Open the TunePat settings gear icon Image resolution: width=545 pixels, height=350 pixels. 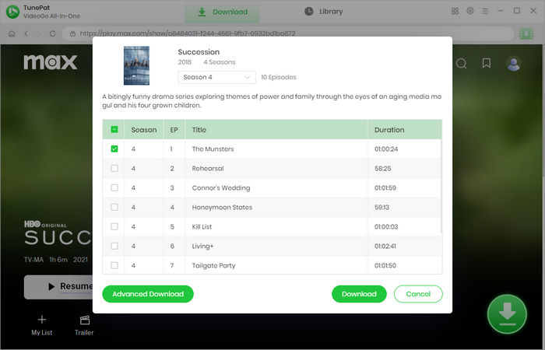(x=469, y=12)
